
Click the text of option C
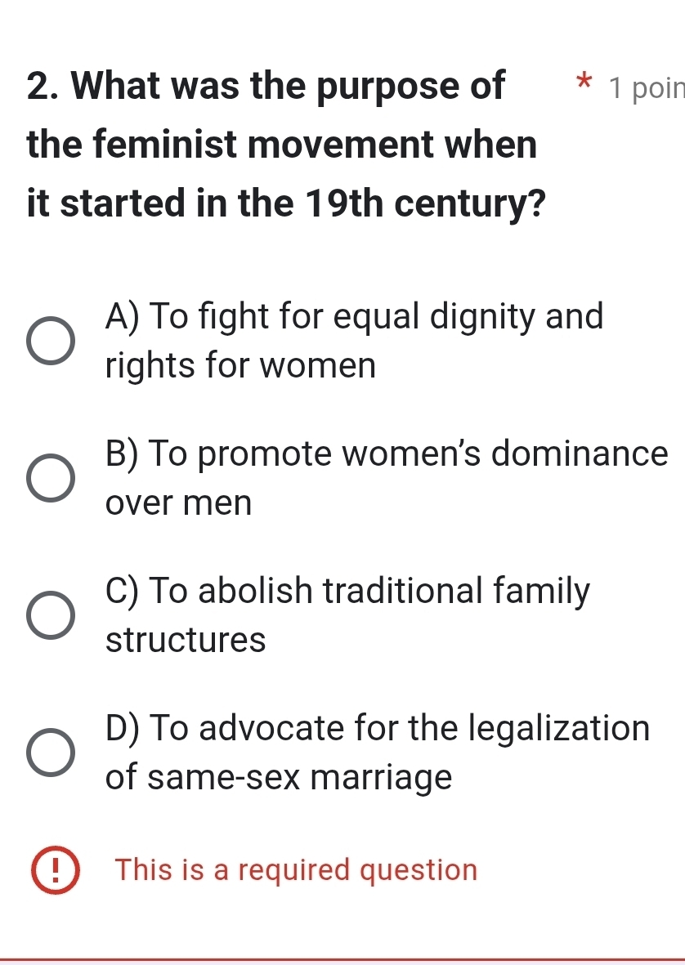click(347, 615)
